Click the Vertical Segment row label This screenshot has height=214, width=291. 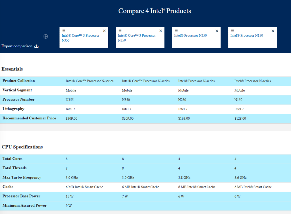tap(17, 90)
